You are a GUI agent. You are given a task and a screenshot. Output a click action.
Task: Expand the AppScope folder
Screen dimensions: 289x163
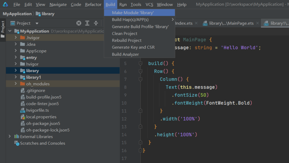(x=16, y=51)
